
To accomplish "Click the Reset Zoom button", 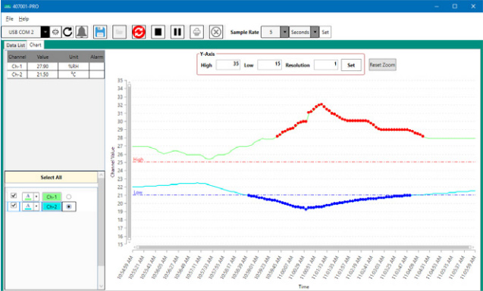I will (382, 65).
